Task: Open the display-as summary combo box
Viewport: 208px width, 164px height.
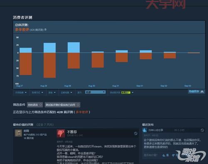Action: pos(95,92)
